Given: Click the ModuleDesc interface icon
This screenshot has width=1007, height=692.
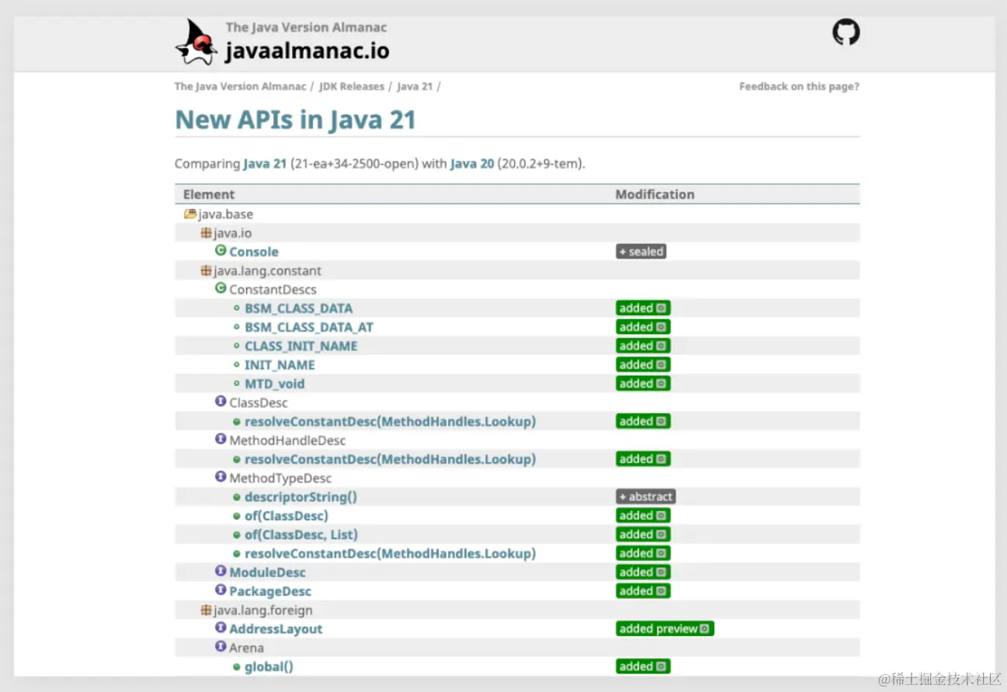Looking at the screenshot, I should click(x=220, y=572).
